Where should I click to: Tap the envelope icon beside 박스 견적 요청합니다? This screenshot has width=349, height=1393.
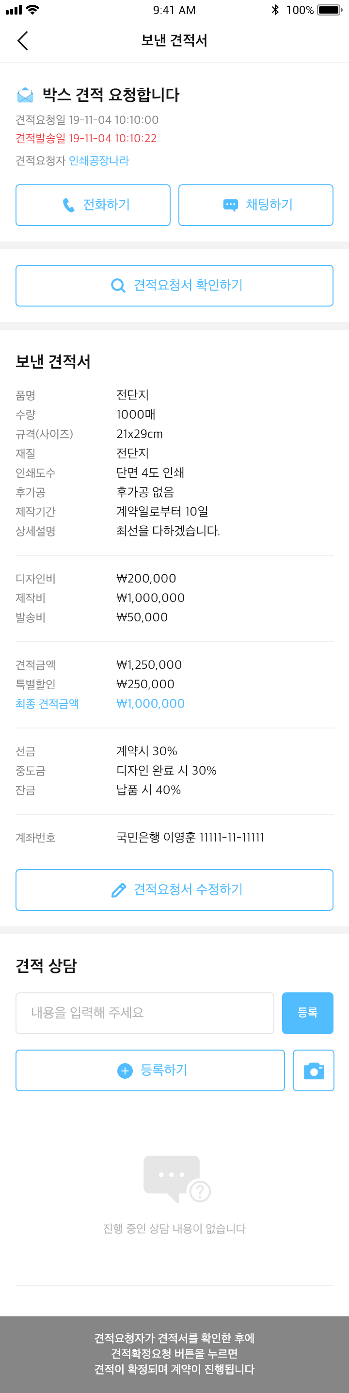[25, 95]
